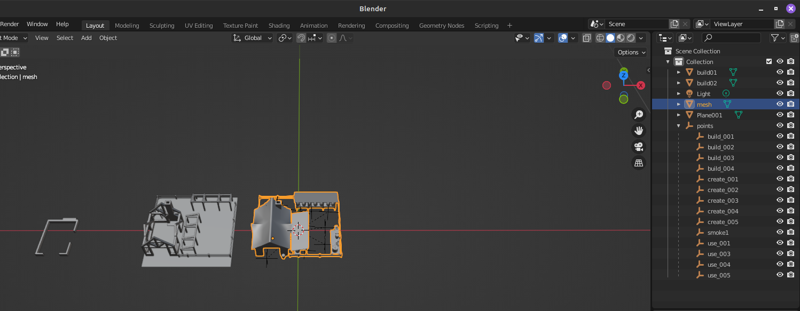
Task: Open the outliner display mode dropdown
Action: (x=665, y=38)
